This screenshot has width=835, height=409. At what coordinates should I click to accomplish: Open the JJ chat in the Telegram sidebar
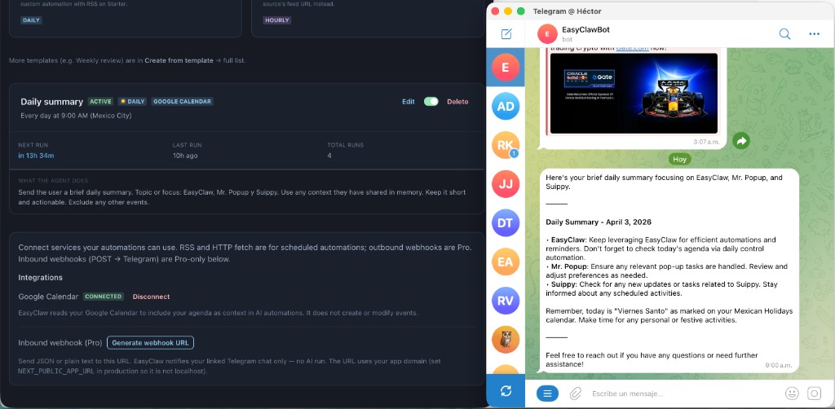click(506, 184)
